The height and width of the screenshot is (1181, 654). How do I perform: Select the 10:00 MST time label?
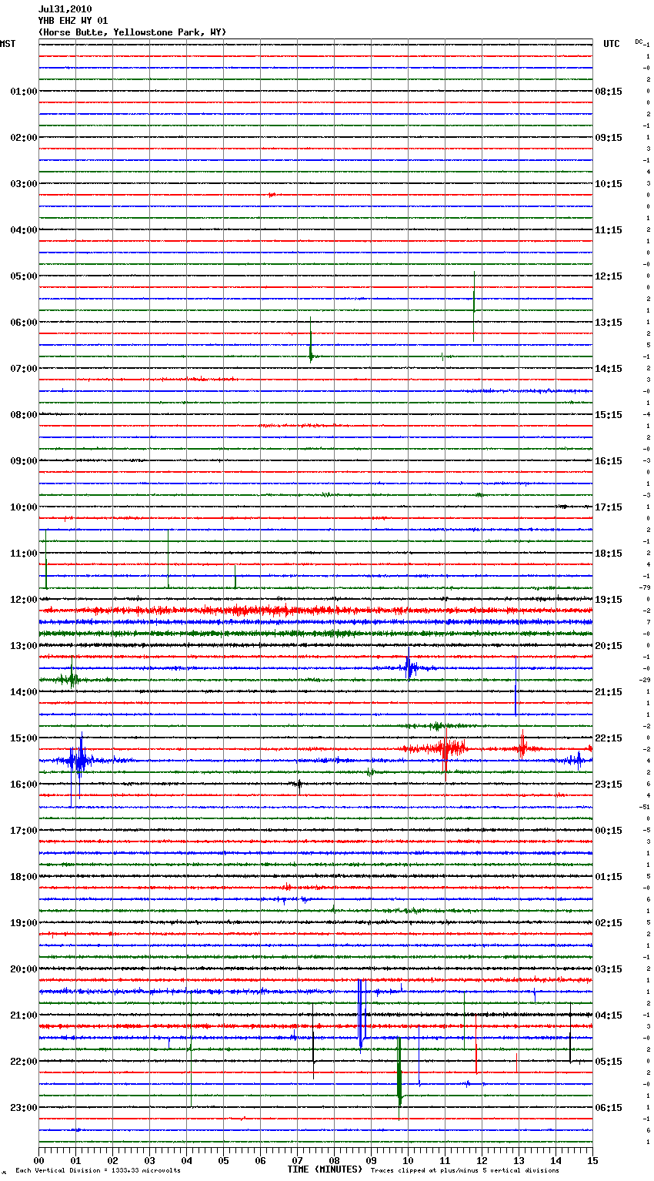click(x=23, y=507)
